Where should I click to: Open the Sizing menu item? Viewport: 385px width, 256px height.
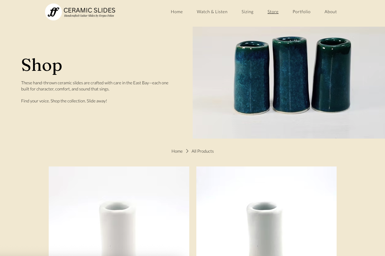[247, 12]
